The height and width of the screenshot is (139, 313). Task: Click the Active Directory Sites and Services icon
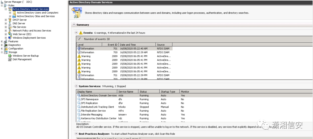pos(14,16)
